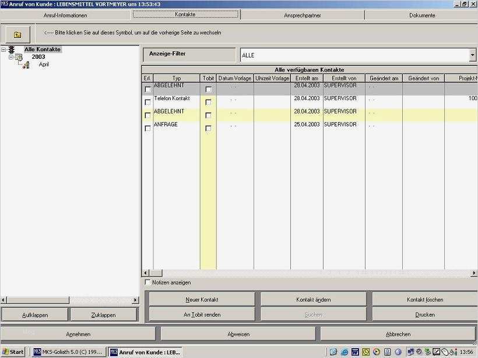Collapse the Alle Kontakte tree node
The width and height of the screenshot is (478, 358).
pos(3,49)
